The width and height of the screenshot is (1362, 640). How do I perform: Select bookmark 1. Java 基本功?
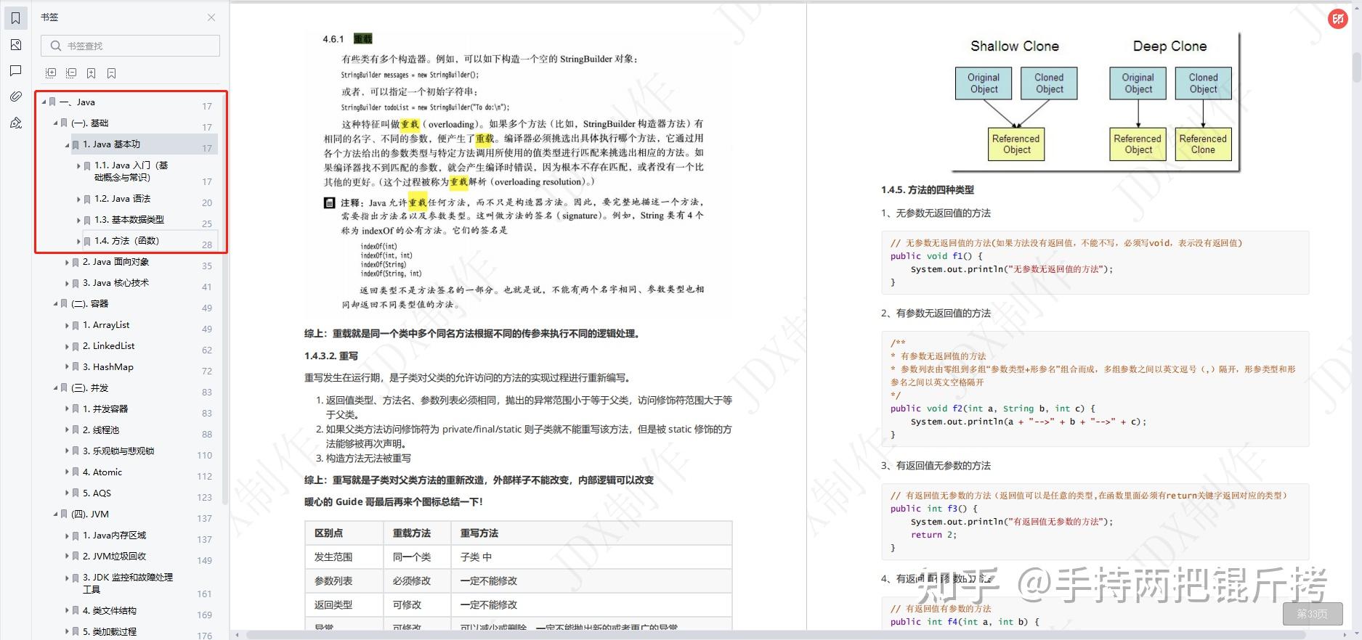tap(111, 144)
